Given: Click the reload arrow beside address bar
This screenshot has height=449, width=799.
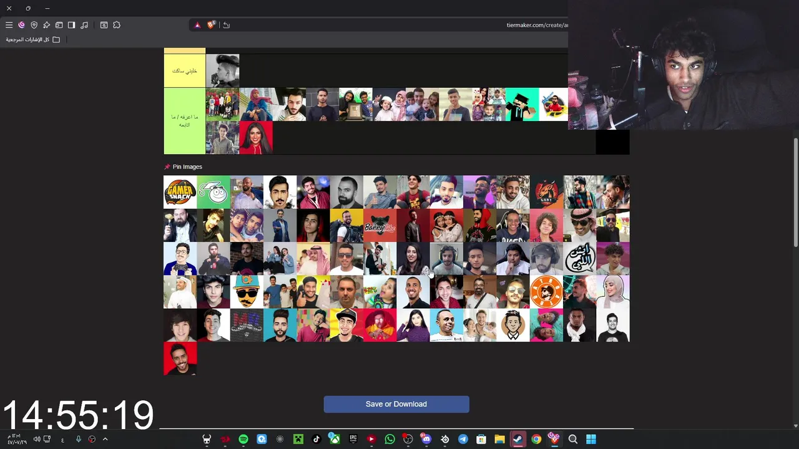Looking at the screenshot, I should coord(227,25).
